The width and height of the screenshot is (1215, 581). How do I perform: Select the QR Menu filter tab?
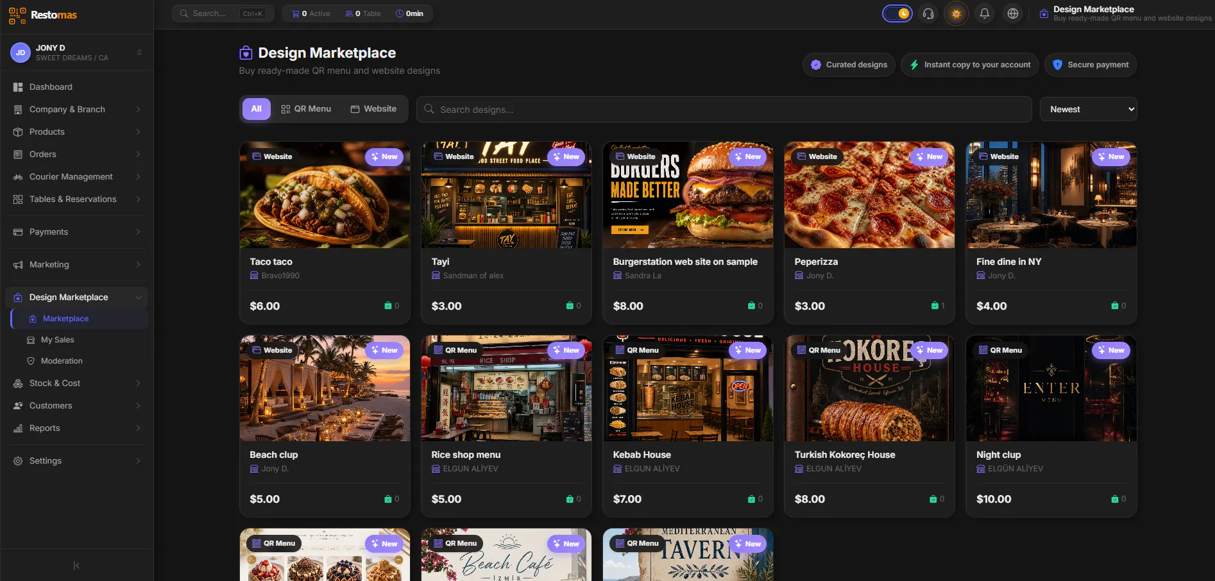(x=306, y=109)
